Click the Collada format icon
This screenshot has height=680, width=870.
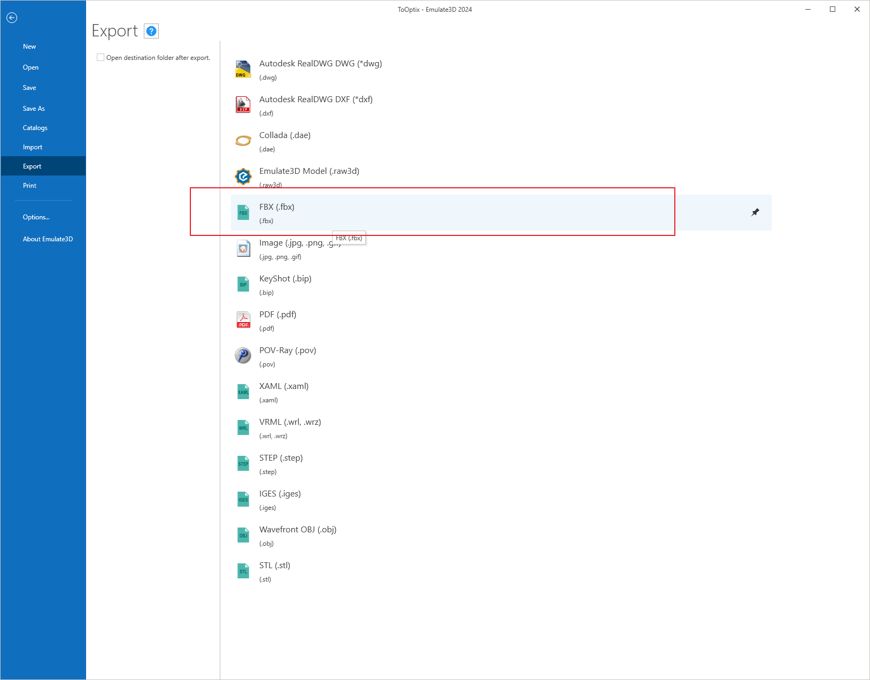point(243,141)
